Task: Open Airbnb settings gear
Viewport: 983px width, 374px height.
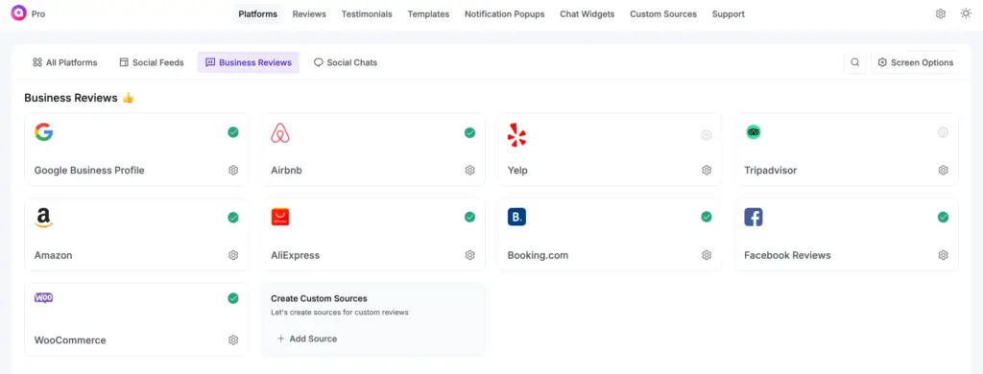Action: coord(469,171)
